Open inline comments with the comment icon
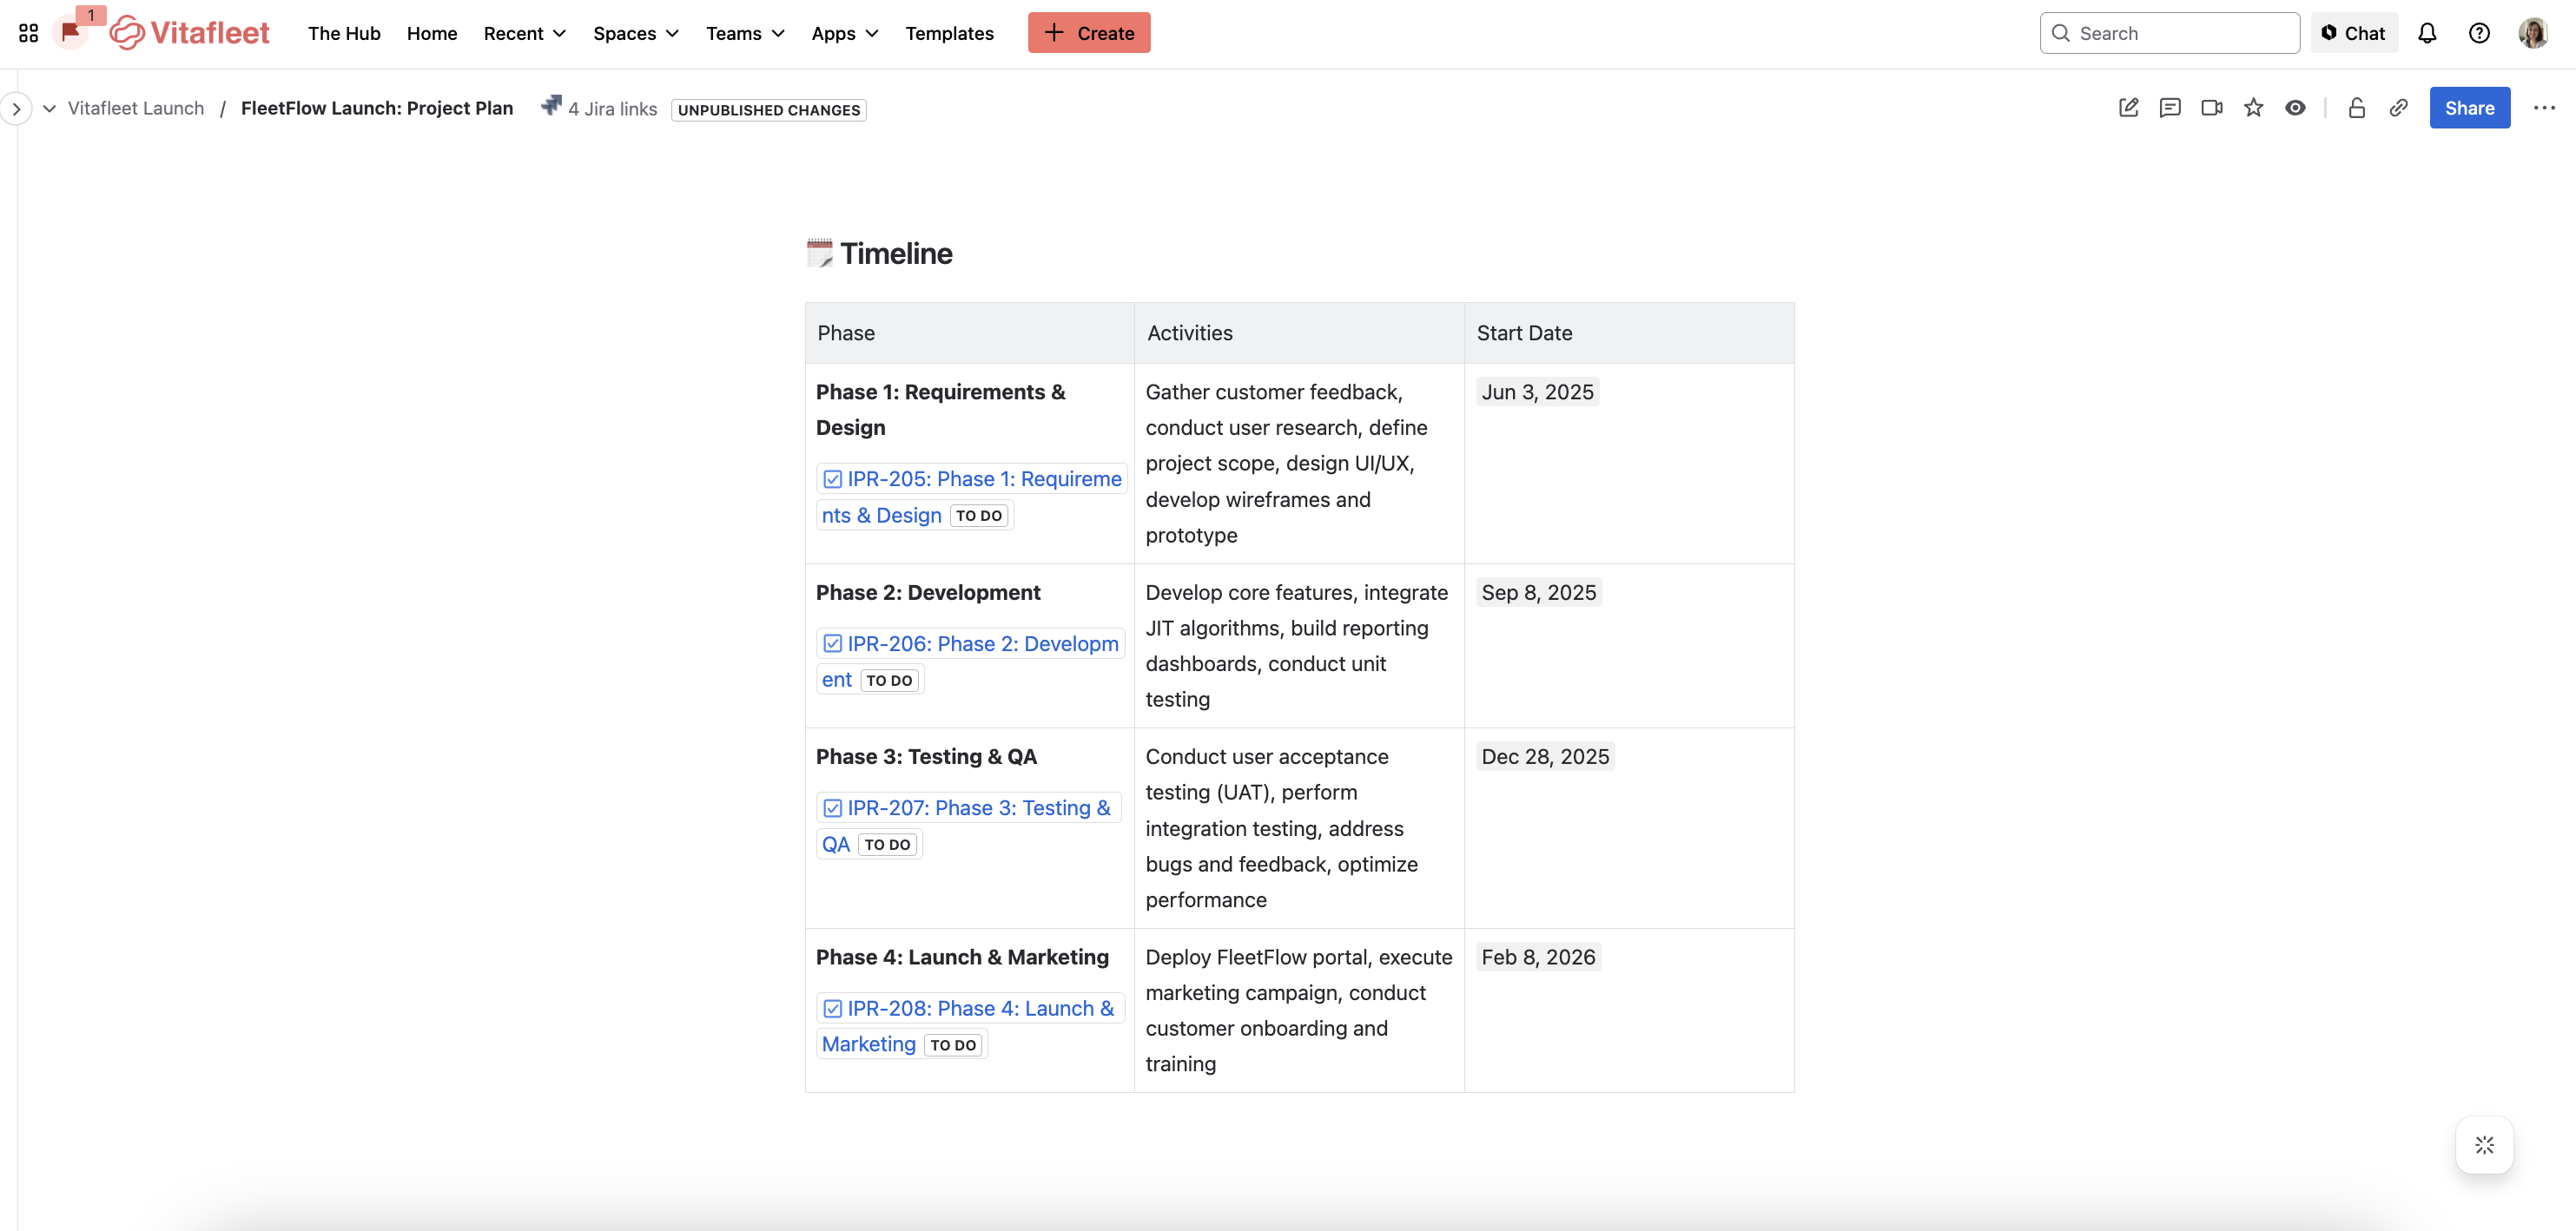2576x1231 pixels. (x=2170, y=108)
